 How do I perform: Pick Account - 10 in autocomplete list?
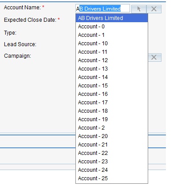pyautogui.click(x=112, y=44)
